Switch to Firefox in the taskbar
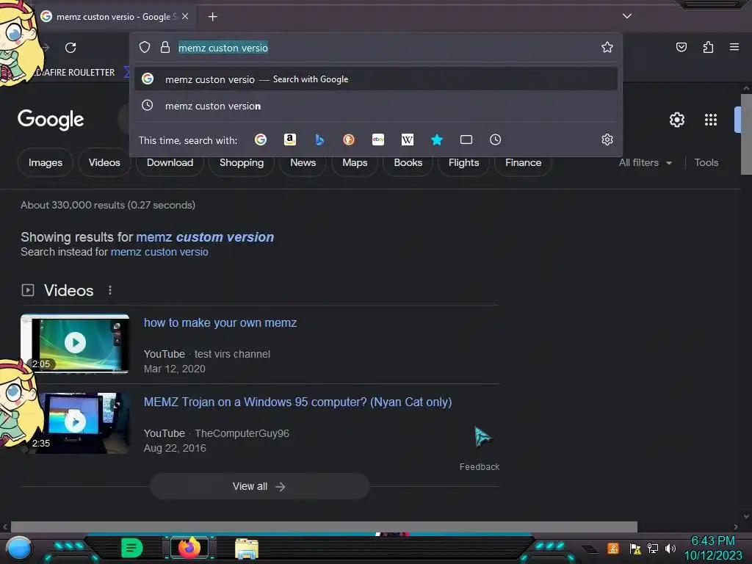The height and width of the screenshot is (564, 752). tap(189, 548)
